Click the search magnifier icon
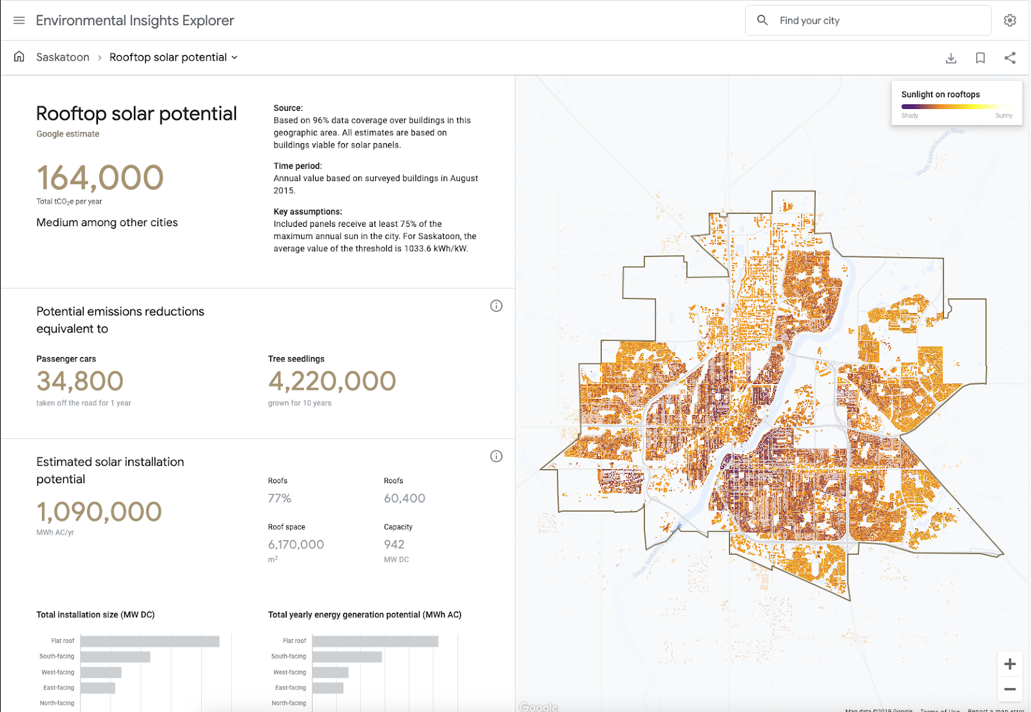Image resolution: width=1031 pixels, height=712 pixels. 762,21
